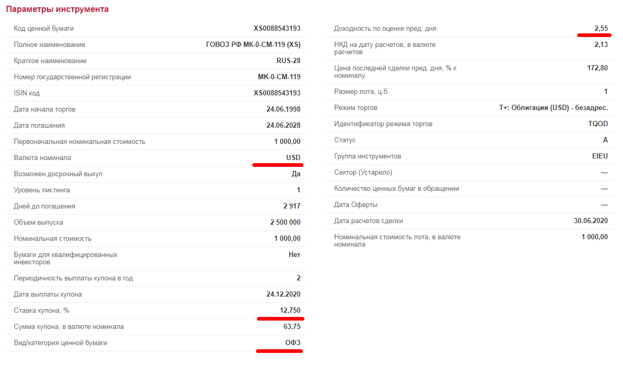Click the security code value XS0088543193
This screenshot has width=623, height=380.
277,29
